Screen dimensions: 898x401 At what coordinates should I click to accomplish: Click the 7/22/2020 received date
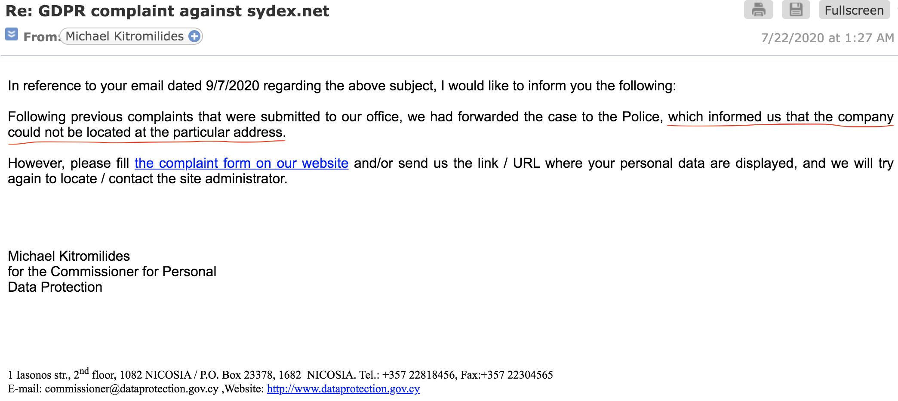827,38
